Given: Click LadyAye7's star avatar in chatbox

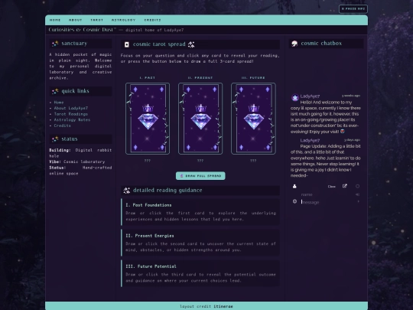Looking at the screenshot, I should [x=294, y=98].
